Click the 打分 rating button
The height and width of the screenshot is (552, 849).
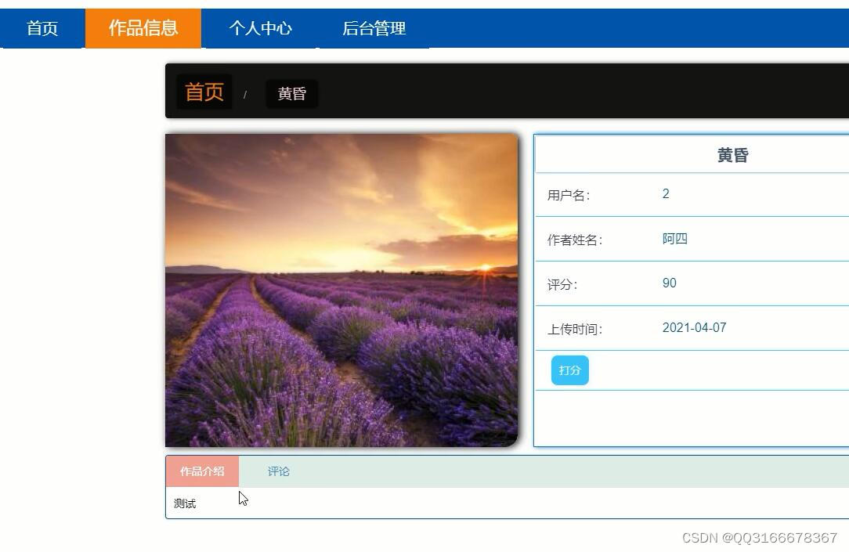pyautogui.click(x=569, y=370)
